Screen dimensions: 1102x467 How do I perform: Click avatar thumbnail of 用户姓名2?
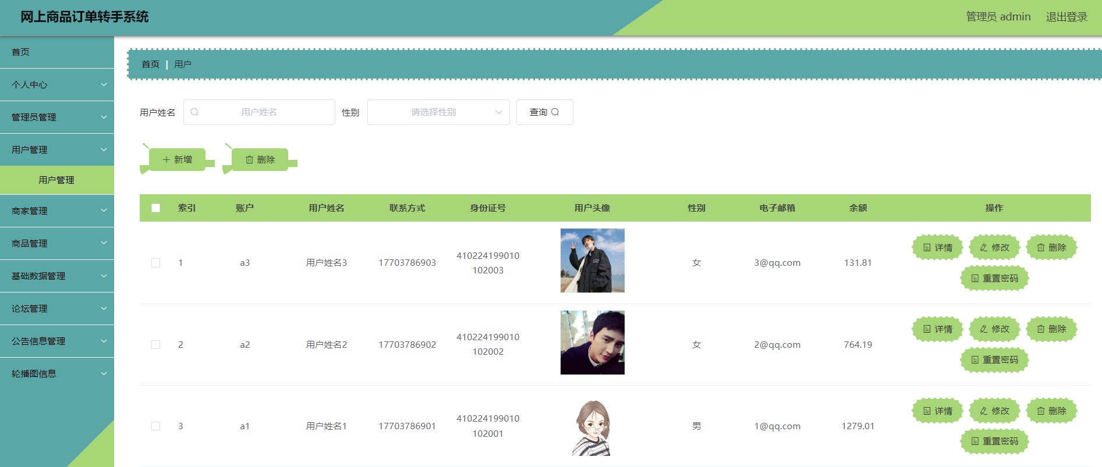[x=593, y=343]
